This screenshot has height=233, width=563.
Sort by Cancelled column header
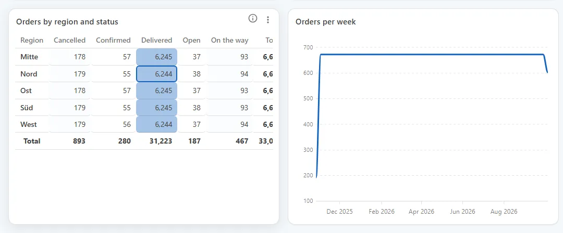(70, 40)
